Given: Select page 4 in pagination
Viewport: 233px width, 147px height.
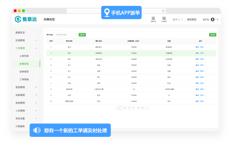Looking at the screenshot, I should pyautogui.click(x=134, y=108).
